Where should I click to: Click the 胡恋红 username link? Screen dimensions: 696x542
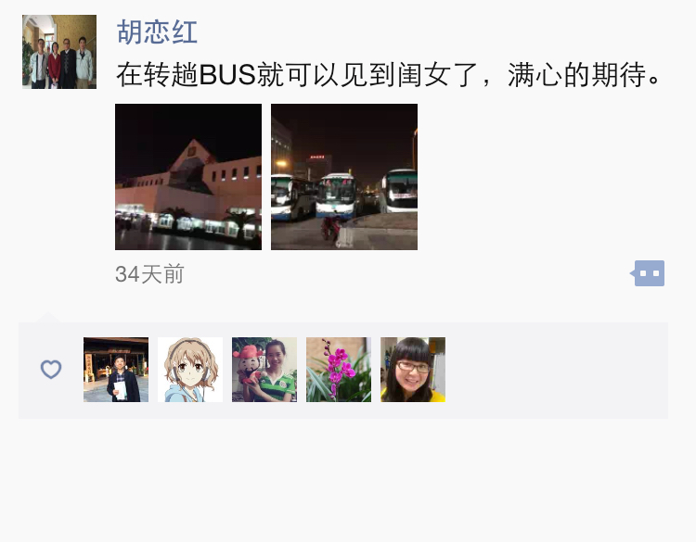(x=157, y=32)
